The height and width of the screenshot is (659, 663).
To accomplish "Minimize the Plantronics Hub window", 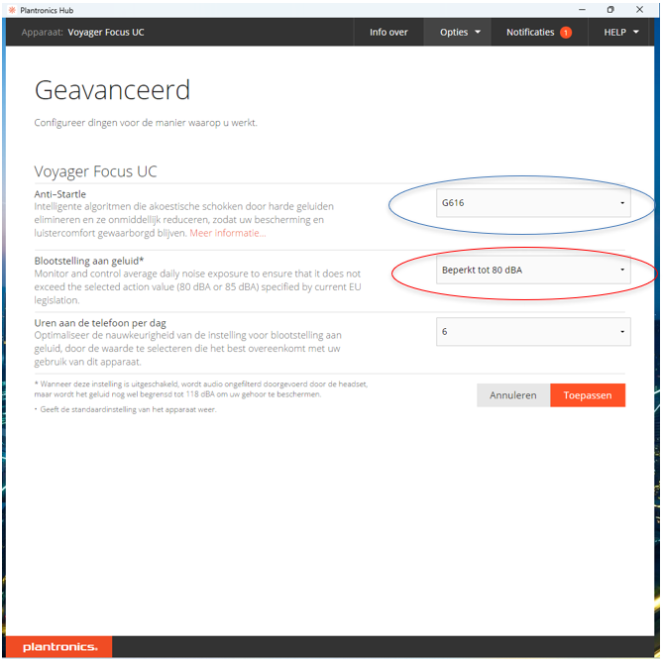I will pyautogui.click(x=582, y=9).
